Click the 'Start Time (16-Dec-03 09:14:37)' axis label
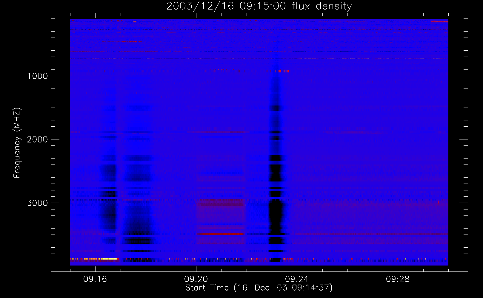The width and height of the screenshot is (483, 298). (x=259, y=288)
